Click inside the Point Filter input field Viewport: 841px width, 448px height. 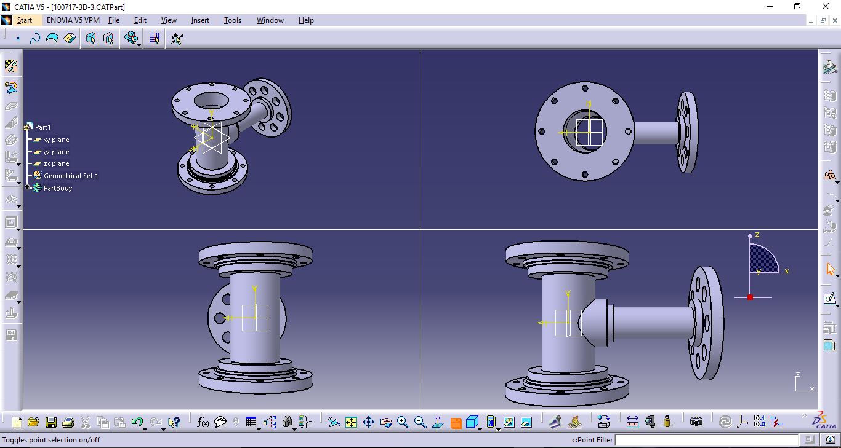tap(708, 440)
